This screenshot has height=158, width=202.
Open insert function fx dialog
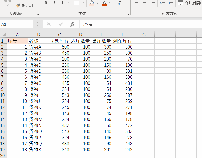pos(73,24)
